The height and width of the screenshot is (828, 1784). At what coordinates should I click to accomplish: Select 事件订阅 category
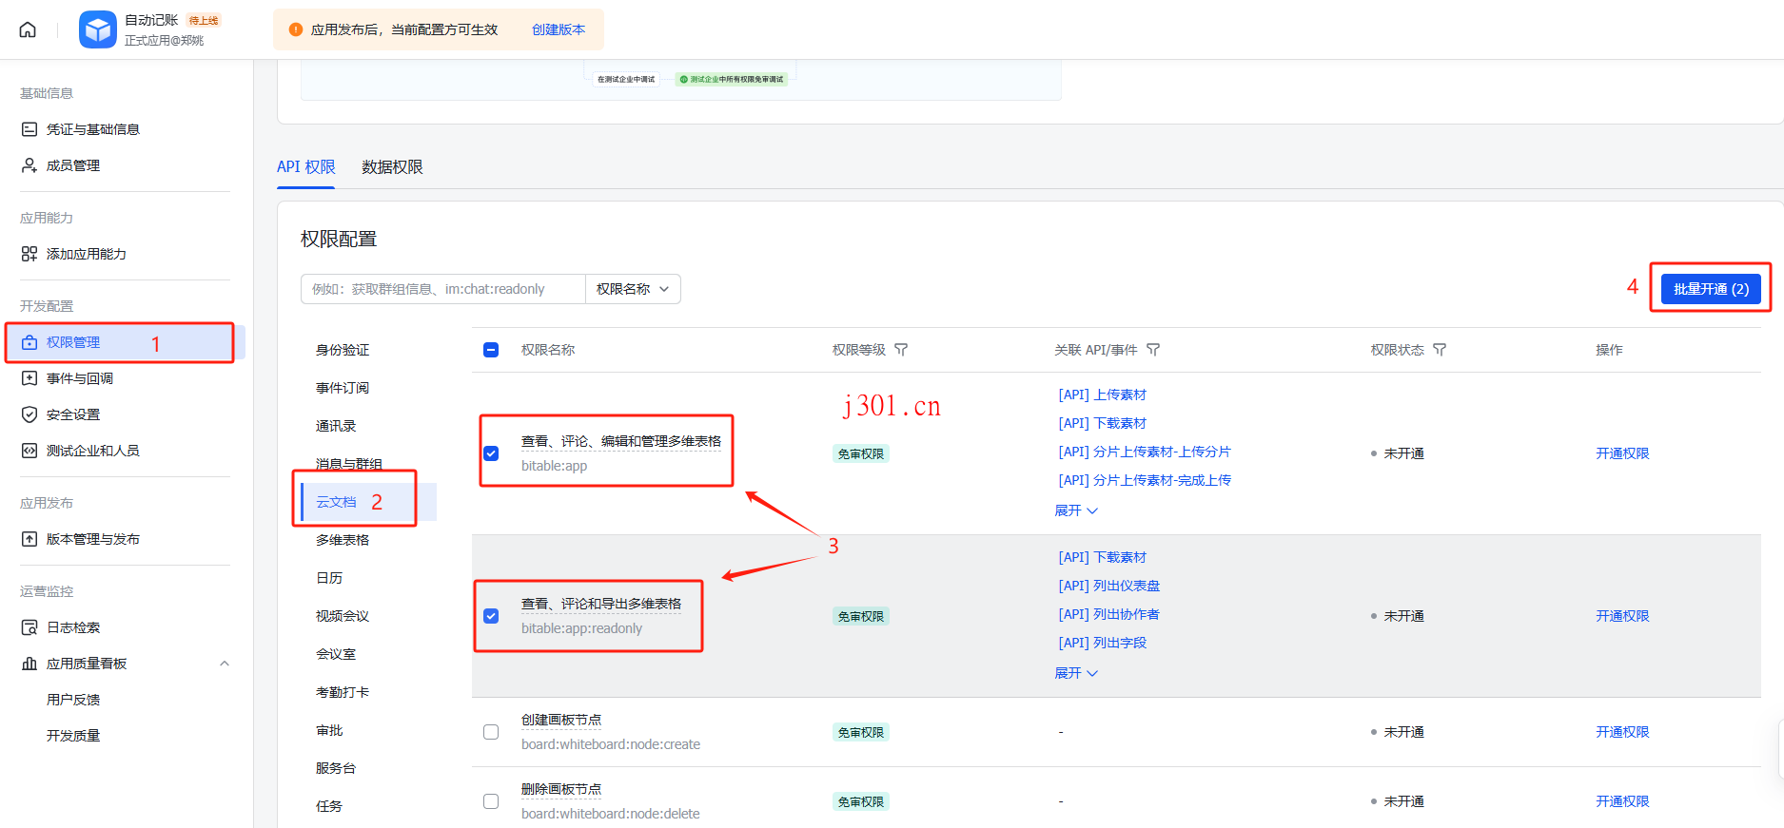[343, 388]
